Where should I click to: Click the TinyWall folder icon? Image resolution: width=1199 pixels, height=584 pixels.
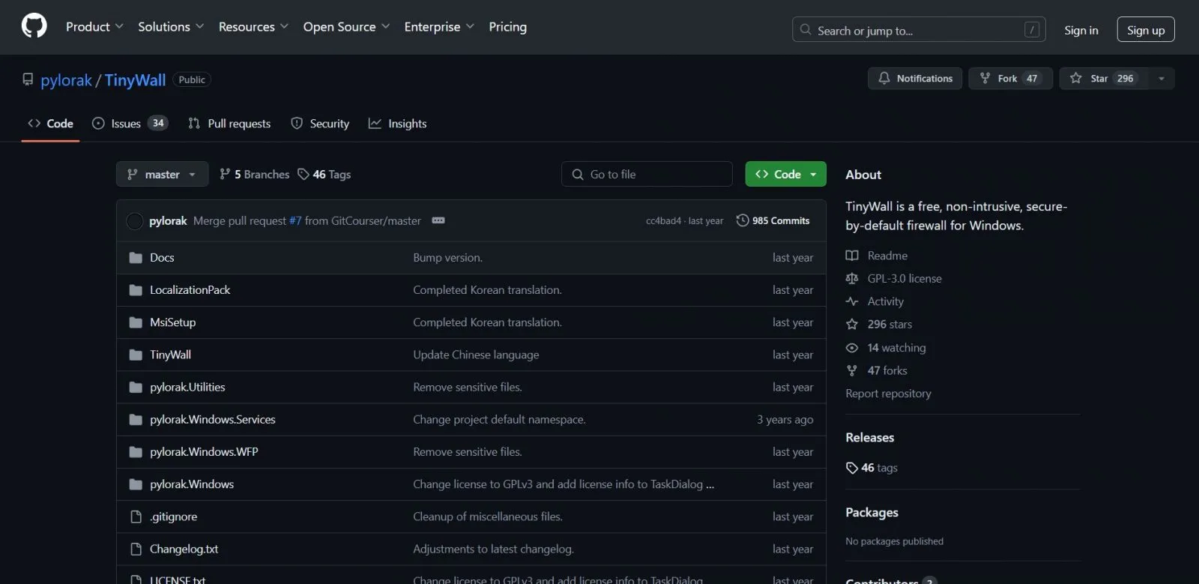[136, 355]
